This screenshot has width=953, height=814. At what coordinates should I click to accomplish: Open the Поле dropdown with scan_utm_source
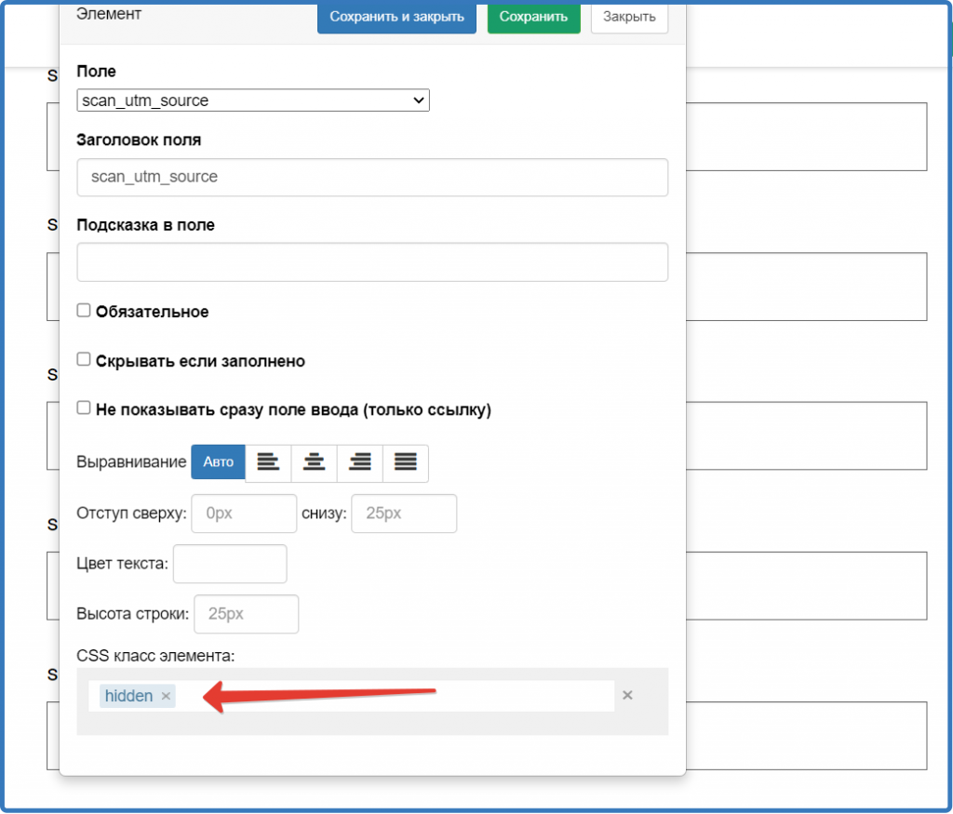tap(253, 100)
